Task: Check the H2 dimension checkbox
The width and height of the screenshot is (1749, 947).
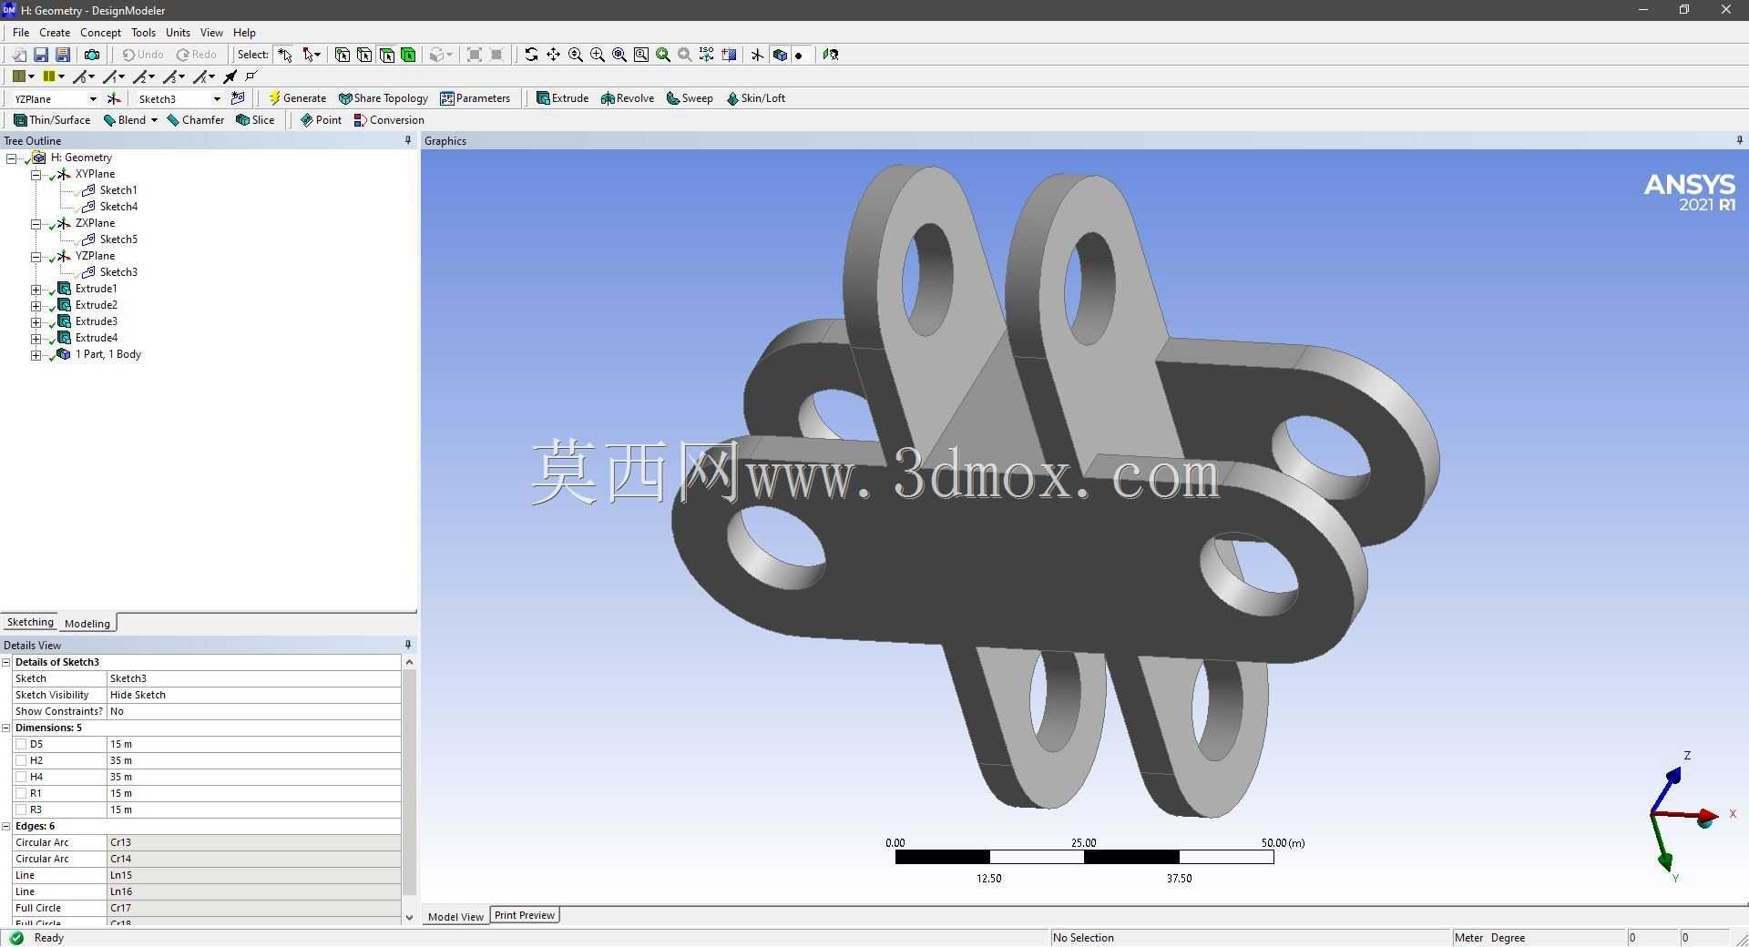Action: [x=21, y=760]
